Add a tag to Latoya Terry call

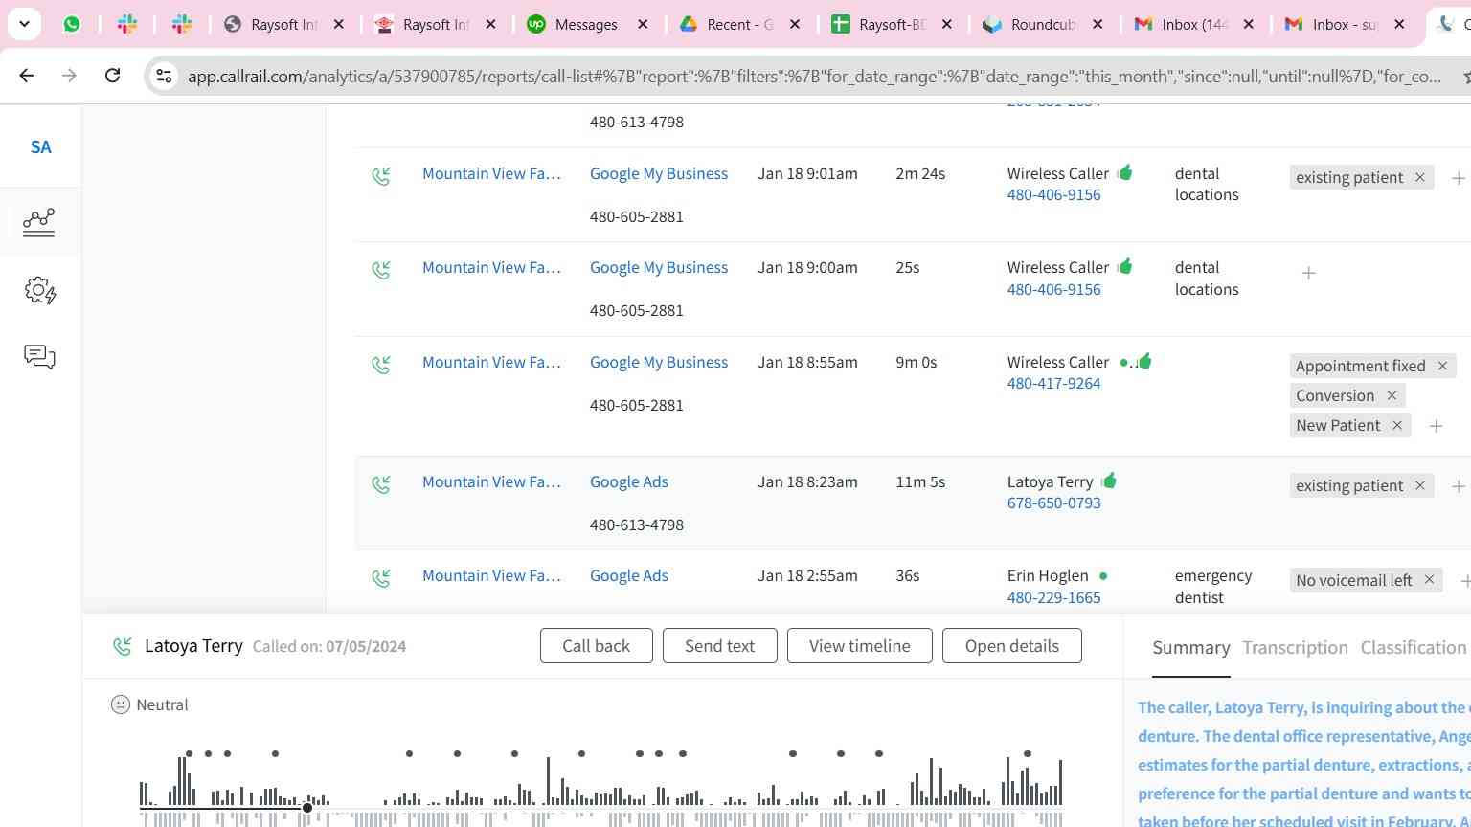coord(1458,486)
